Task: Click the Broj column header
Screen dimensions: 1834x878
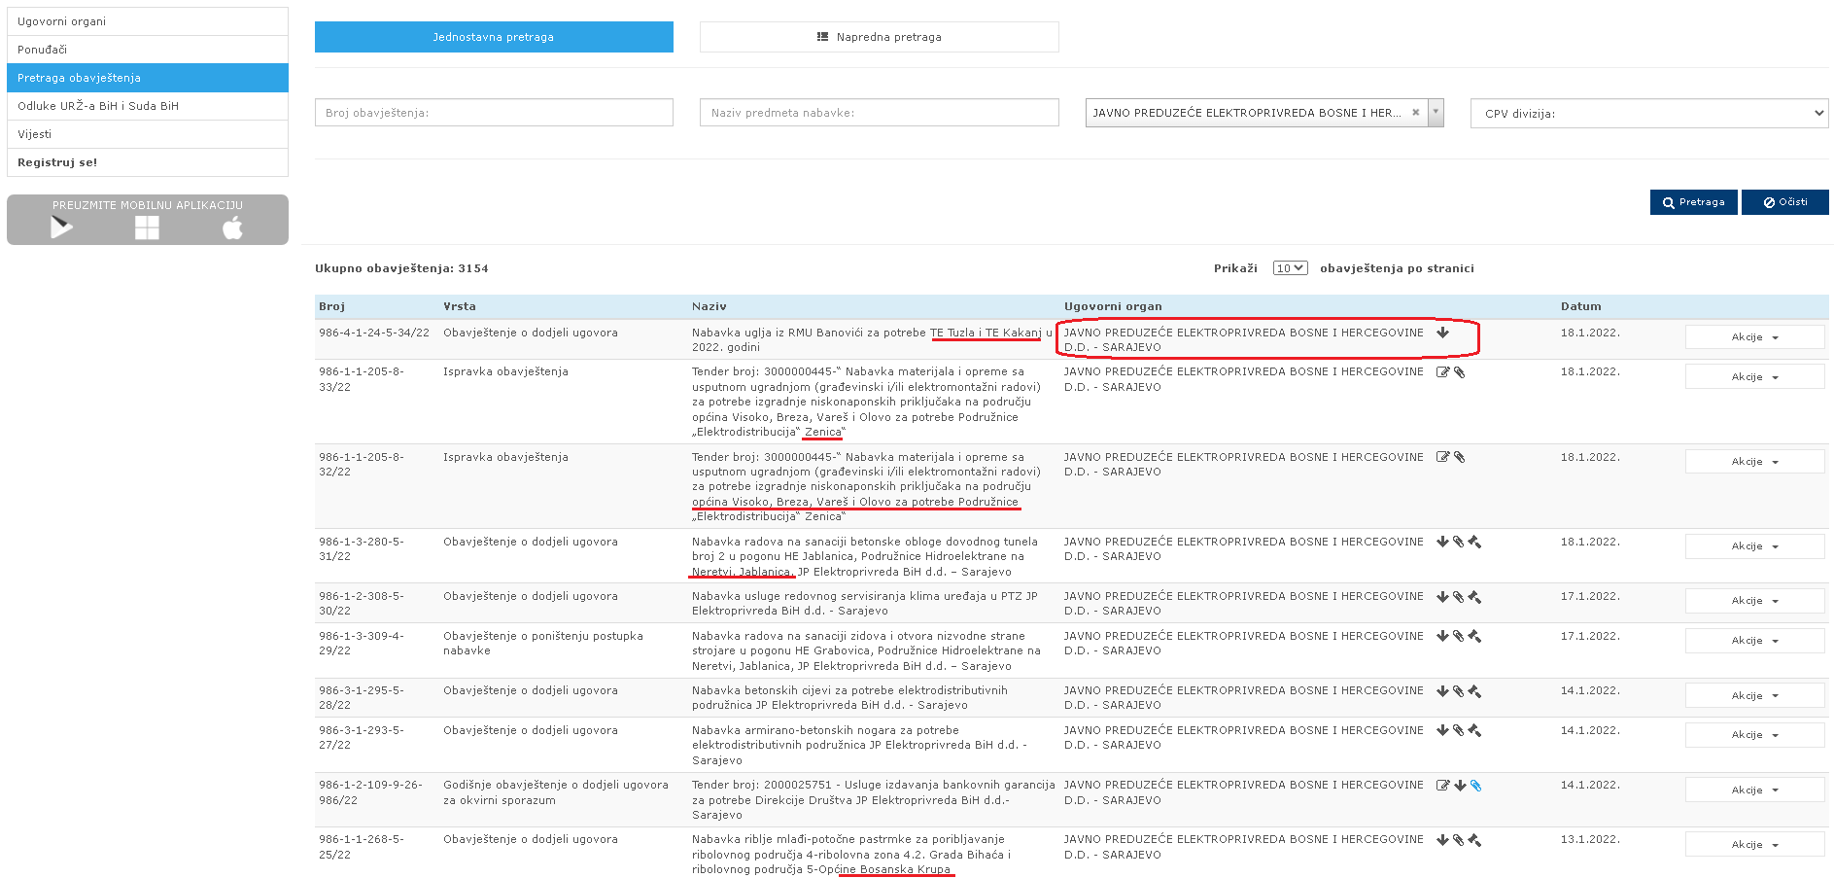Action: [x=331, y=306]
